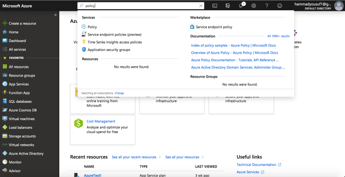The height and width of the screenshot is (177, 345).
Task: Click the green Cost Management dollar icon
Action: 78,123
